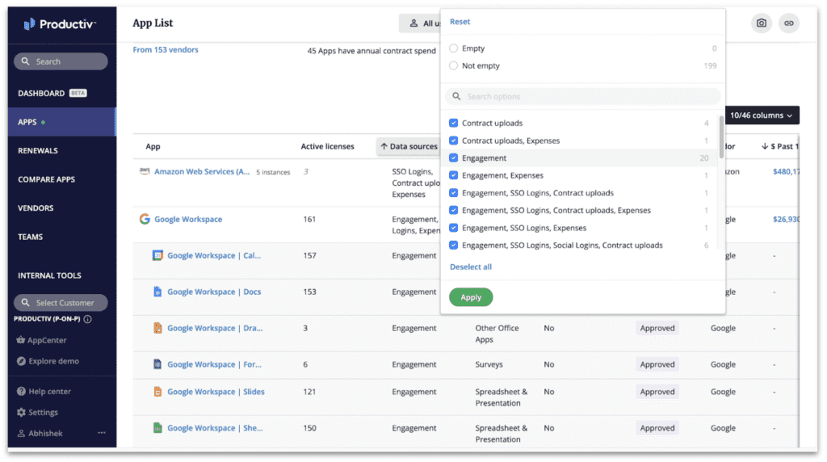
Task: Expand the 5 instances label for AWS
Action: (273, 173)
